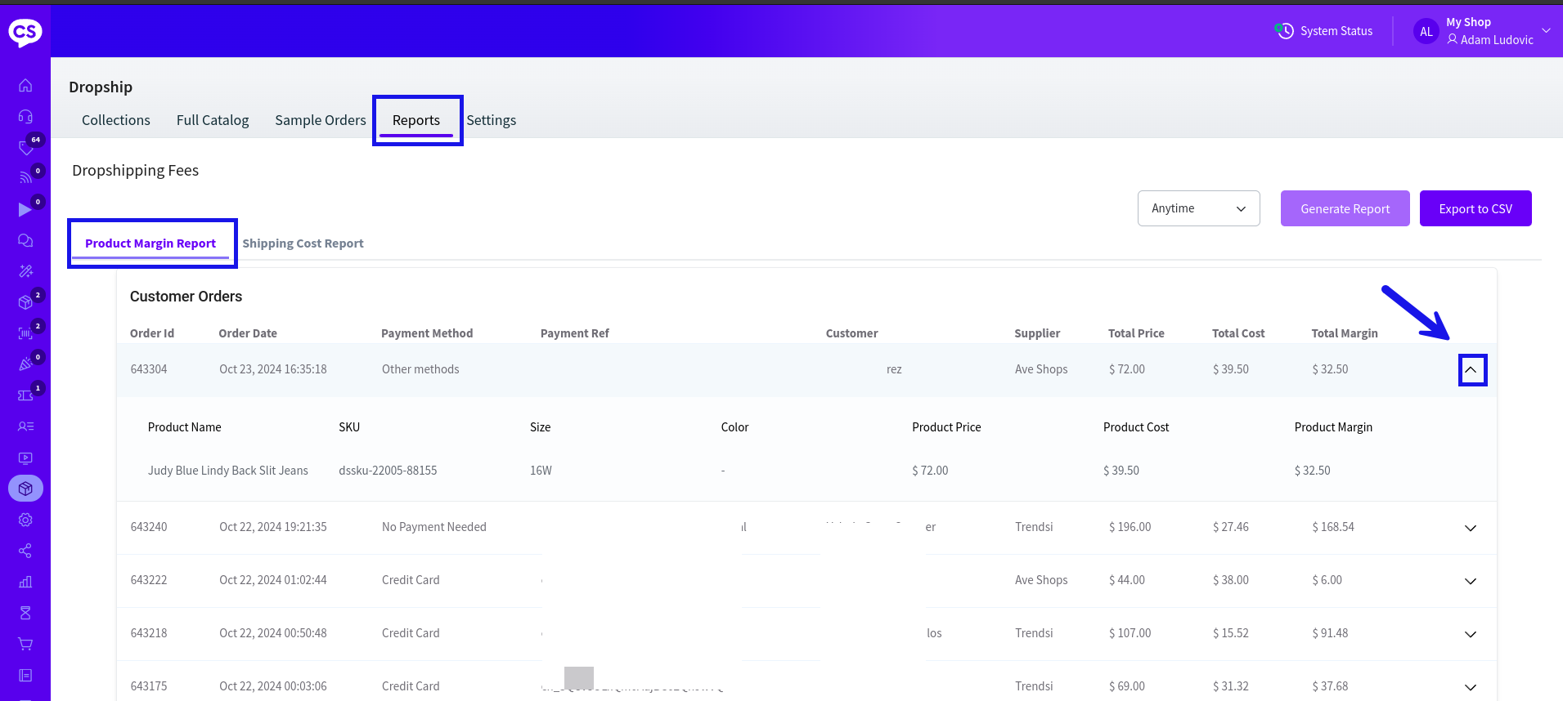Screen dimensions: 1563x701
Task: Click Export to CSV button
Action: pos(1475,208)
